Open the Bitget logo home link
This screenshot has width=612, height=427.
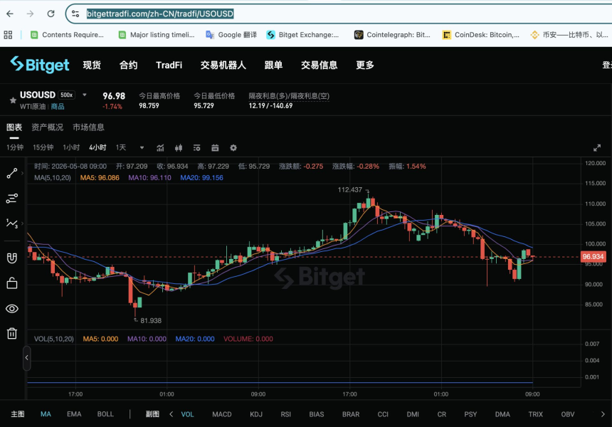coord(40,65)
